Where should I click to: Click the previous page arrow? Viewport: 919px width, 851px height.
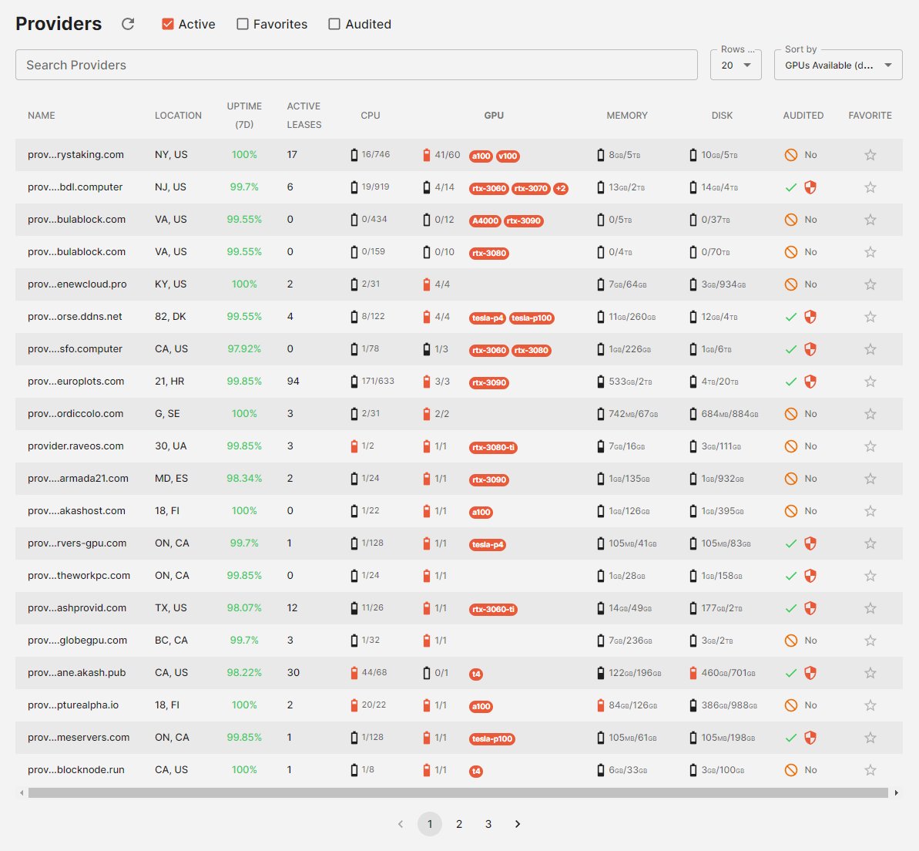tap(401, 824)
